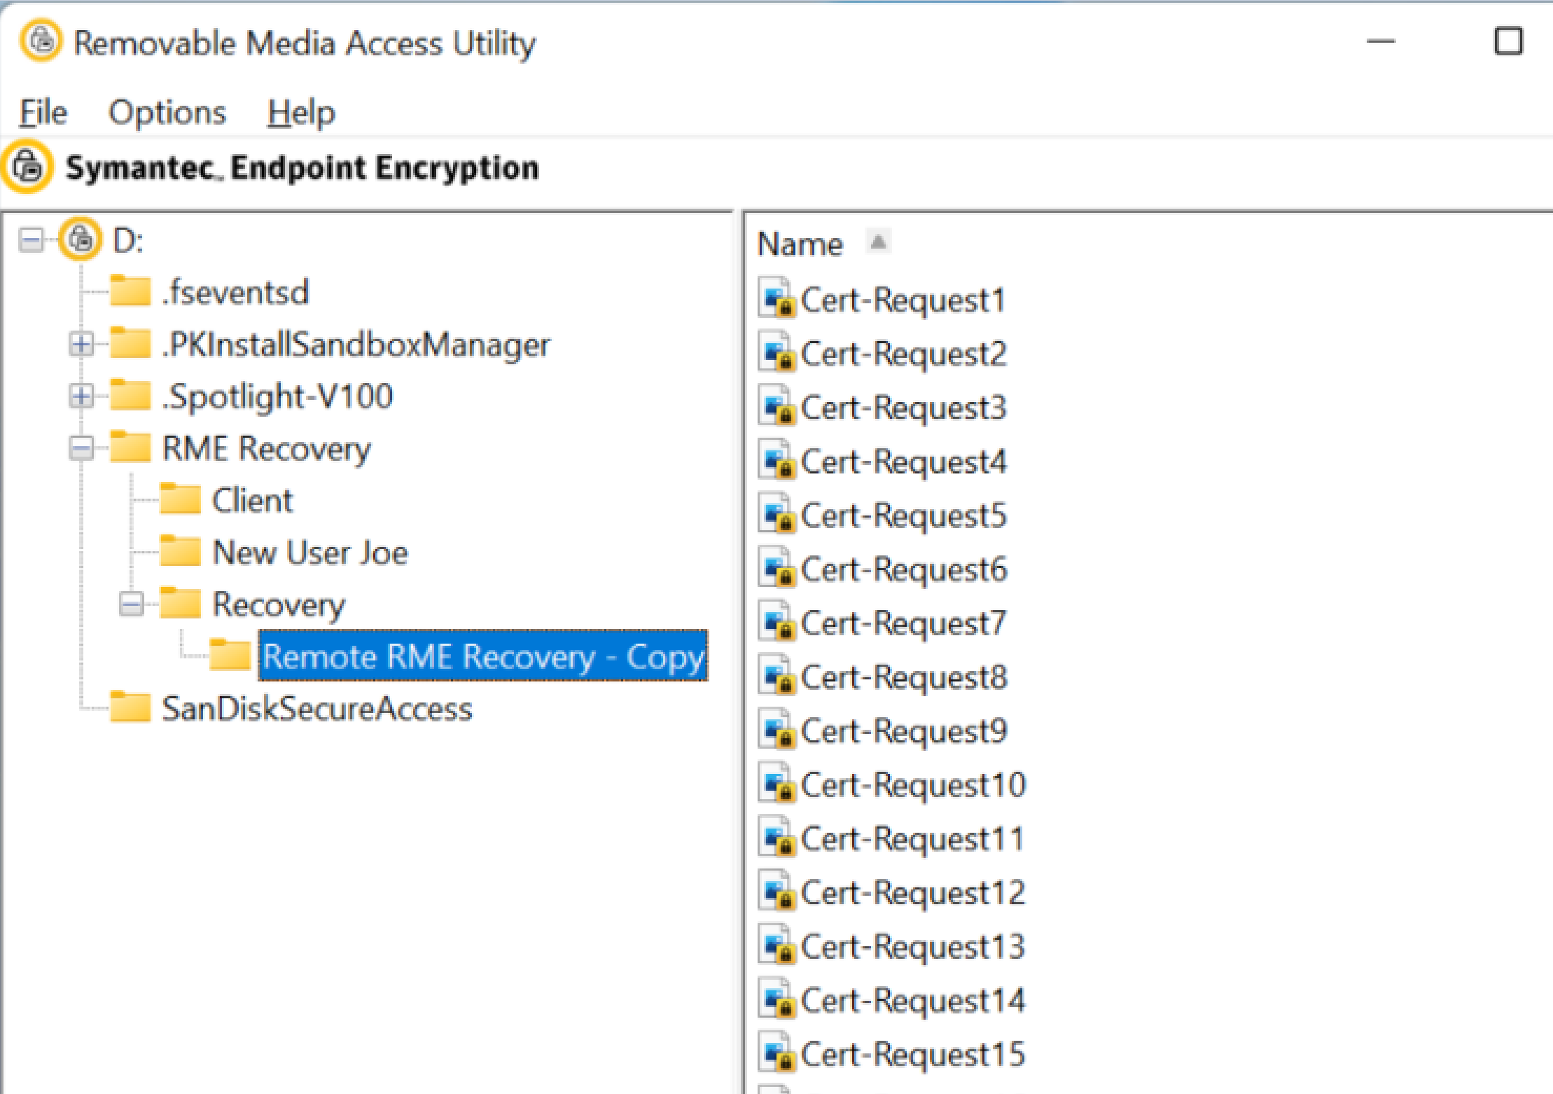Click the RME Recovery folder icon
This screenshot has width=1553, height=1094.
[x=130, y=446]
